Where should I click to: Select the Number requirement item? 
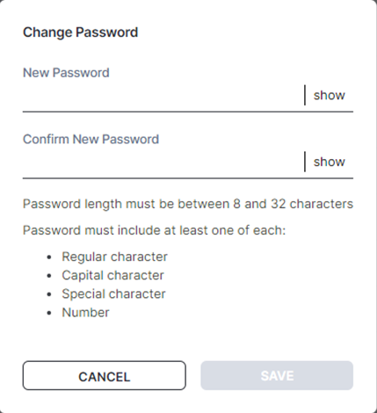(x=85, y=313)
